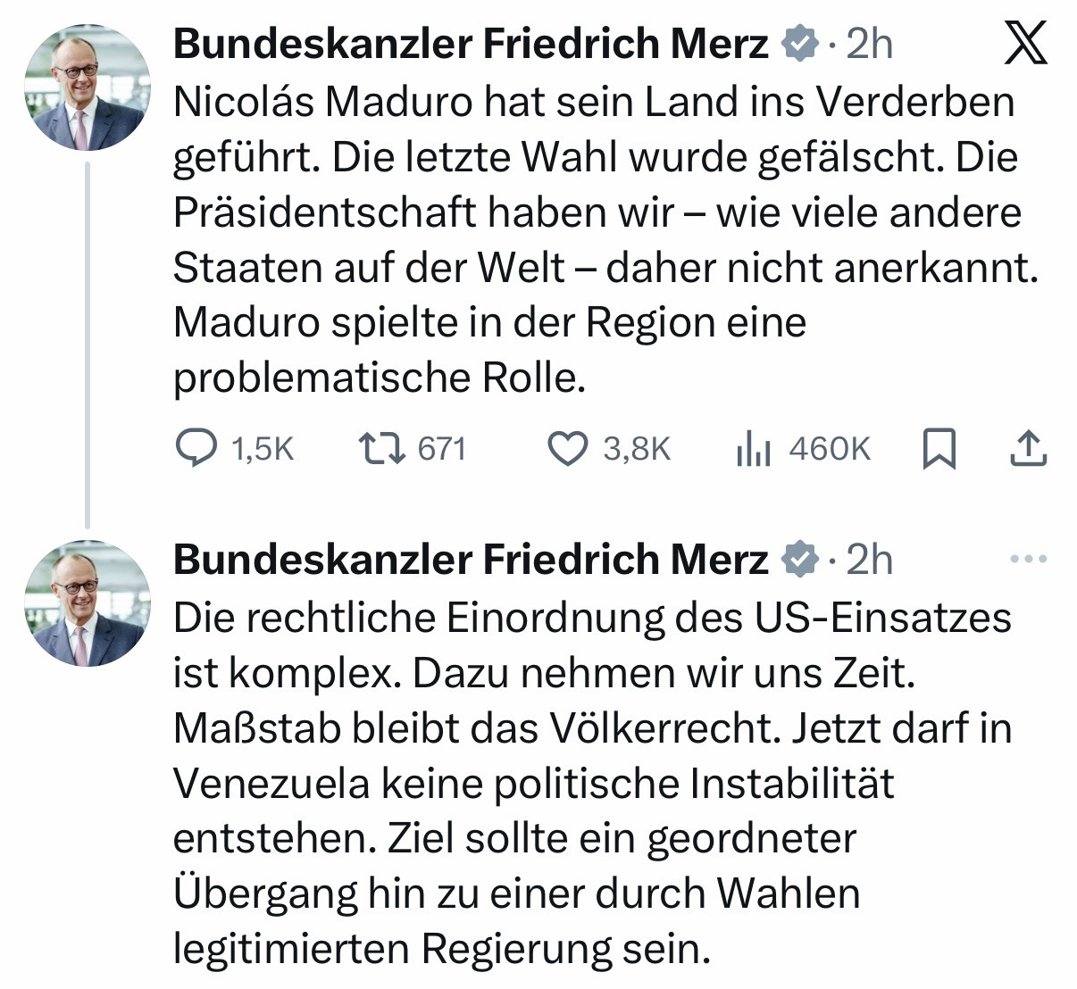Open first tweet's Bundeskanzler Friedrich Merz name
Screen dimensions: 1077x989
click(x=470, y=43)
